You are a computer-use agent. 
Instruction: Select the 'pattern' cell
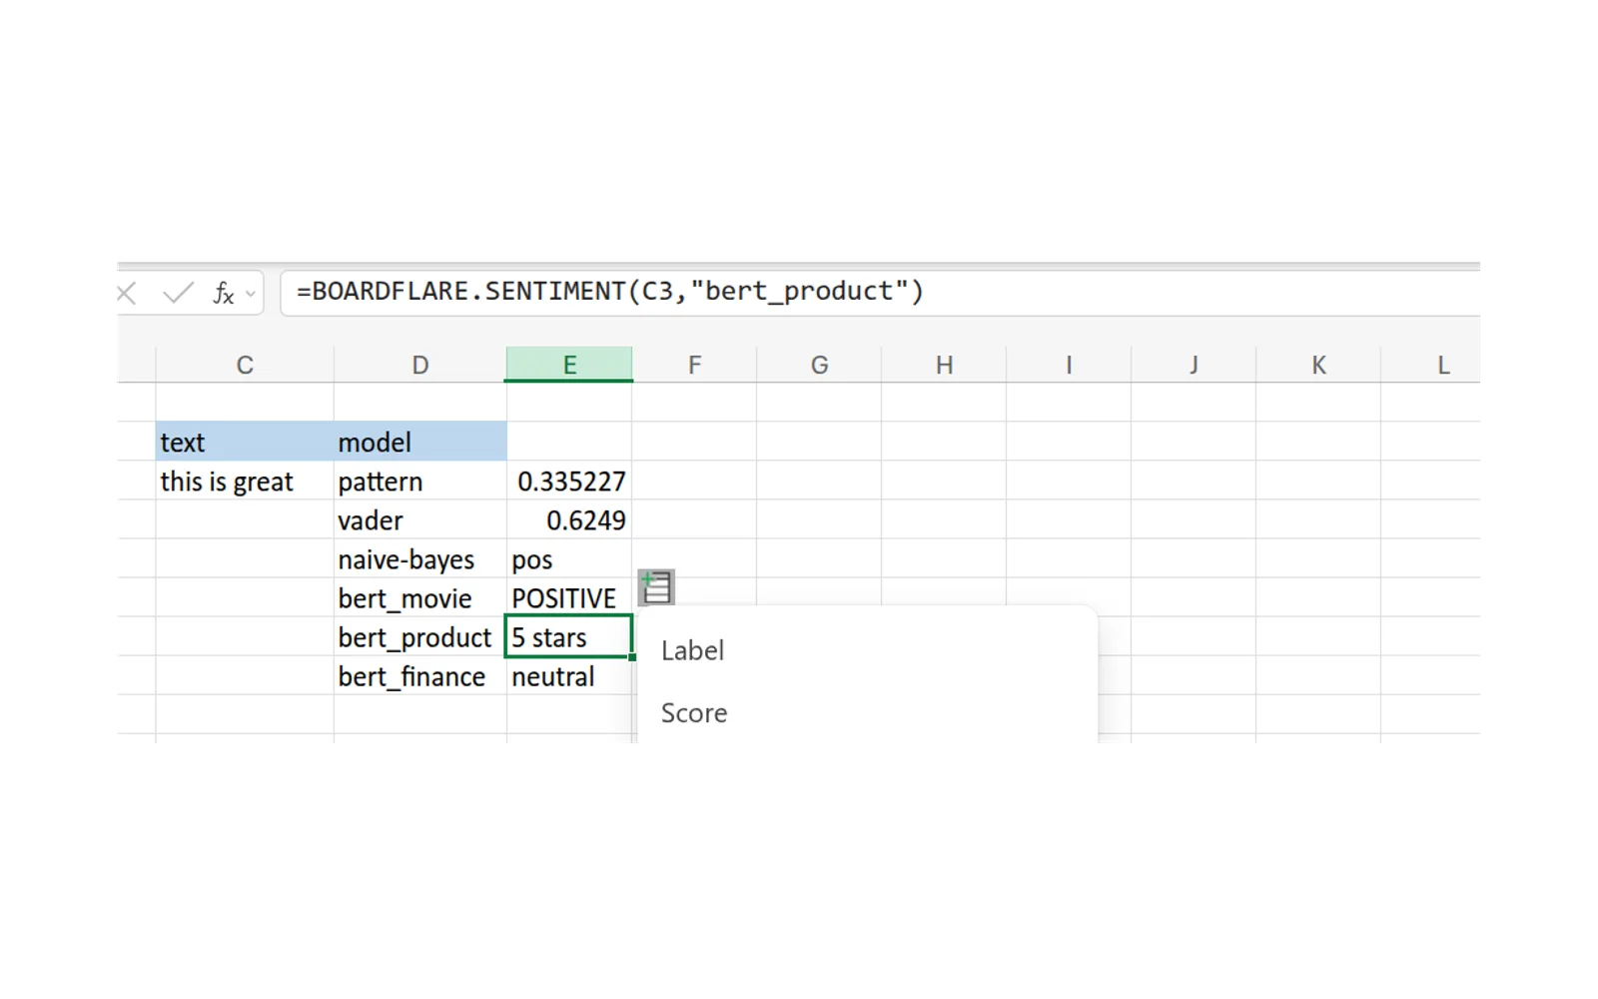click(x=420, y=481)
